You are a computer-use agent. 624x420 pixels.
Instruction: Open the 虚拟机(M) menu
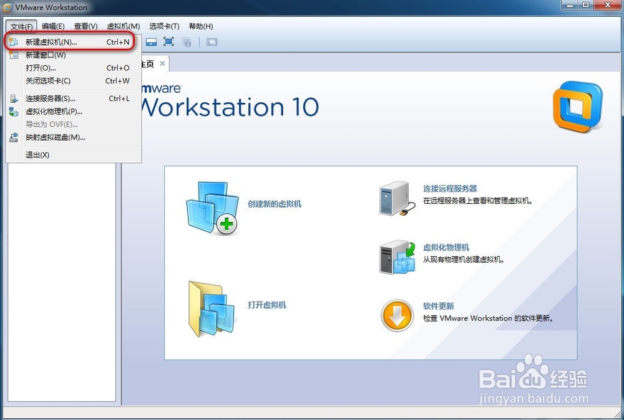click(x=124, y=26)
